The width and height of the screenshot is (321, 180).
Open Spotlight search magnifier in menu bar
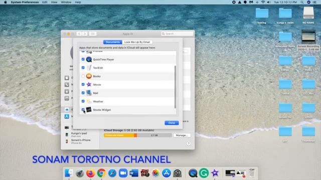pos(302,2)
